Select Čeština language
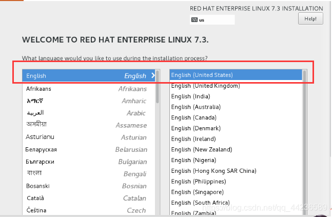 pos(89,210)
